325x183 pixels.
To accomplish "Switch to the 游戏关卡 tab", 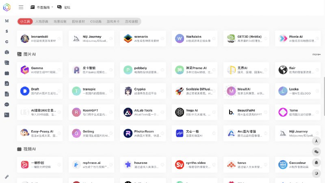I will [x=113, y=21].
